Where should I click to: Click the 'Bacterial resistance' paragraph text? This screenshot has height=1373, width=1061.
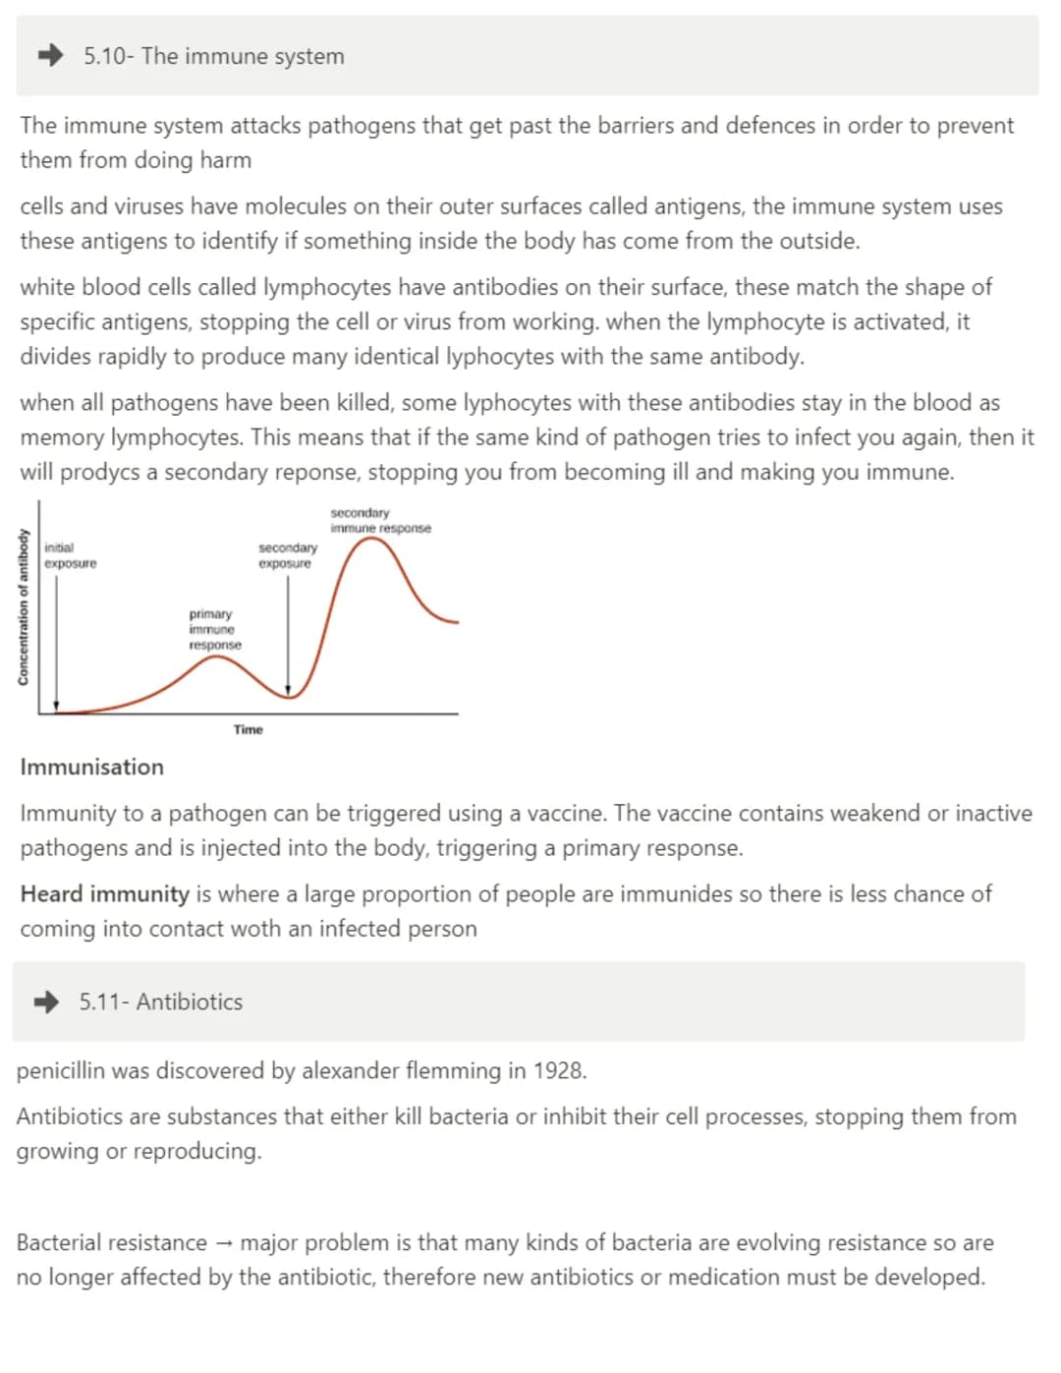505,1259
